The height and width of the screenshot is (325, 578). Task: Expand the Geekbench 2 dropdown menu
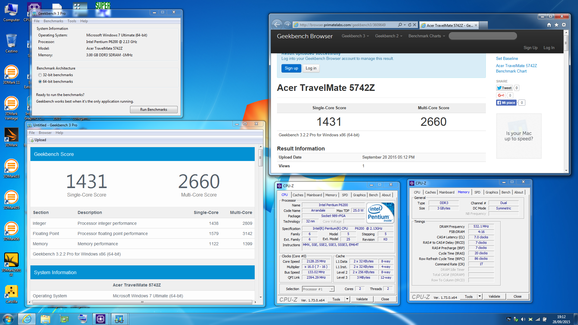[389, 36]
